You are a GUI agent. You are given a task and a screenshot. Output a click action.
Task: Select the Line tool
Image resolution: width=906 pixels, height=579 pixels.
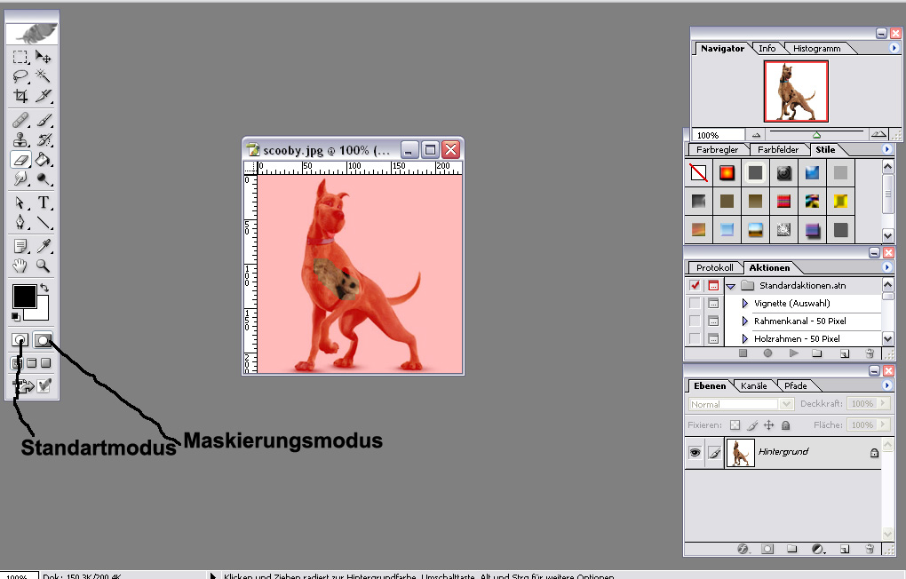pos(43,222)
